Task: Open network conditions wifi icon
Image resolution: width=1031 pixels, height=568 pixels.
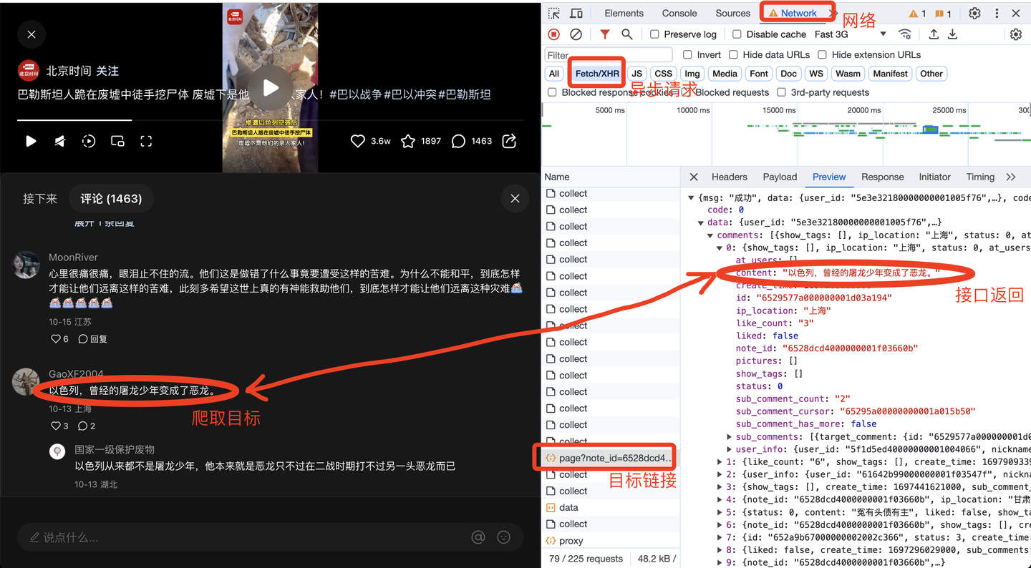Action: [905, 34]
